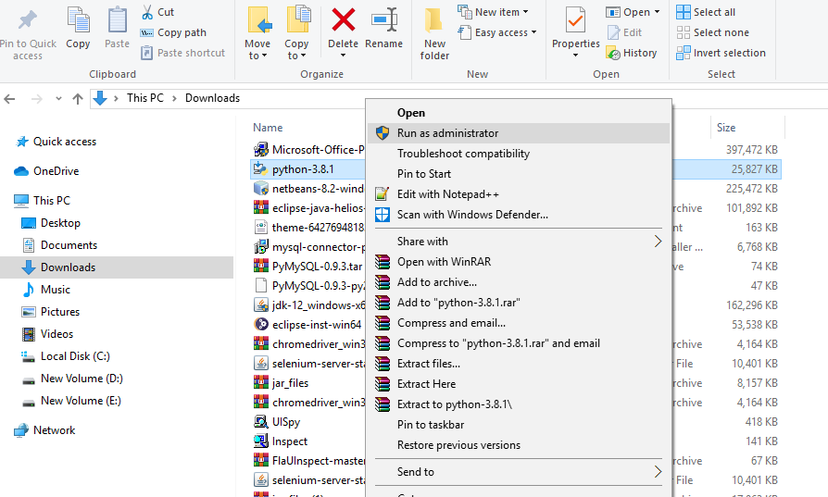Click the red Delete icon
This screenshot has width=828, height=497.
point(344,20)
